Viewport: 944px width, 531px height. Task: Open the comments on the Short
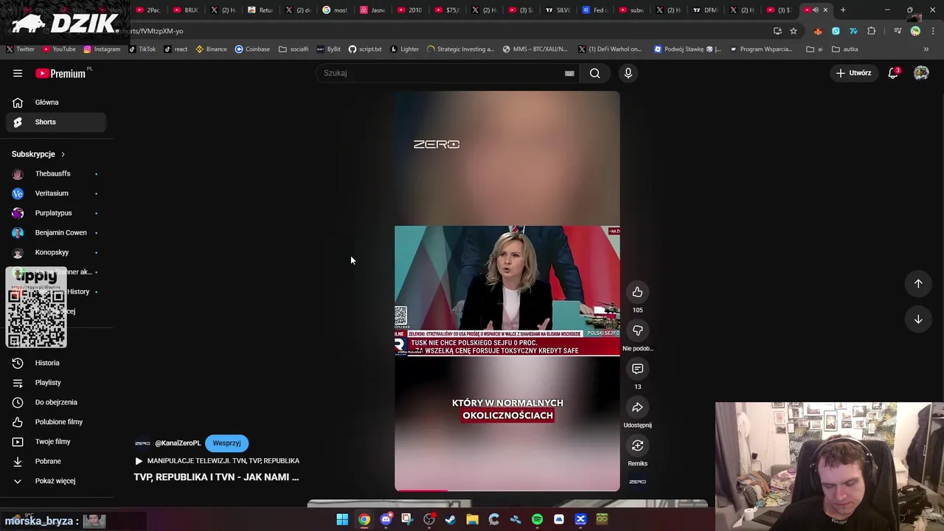point(638,369)
